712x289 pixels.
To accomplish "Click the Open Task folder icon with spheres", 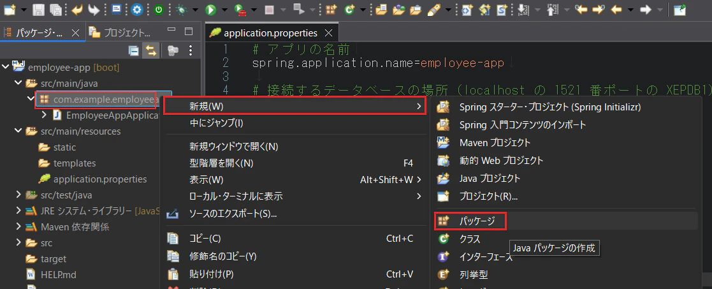I will 398,10.
